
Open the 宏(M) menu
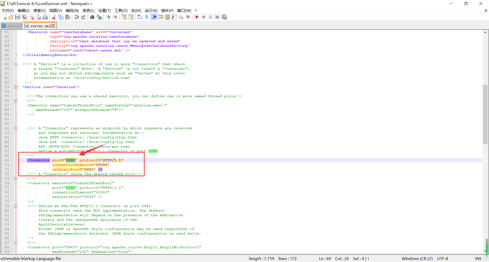pos(136,10)
